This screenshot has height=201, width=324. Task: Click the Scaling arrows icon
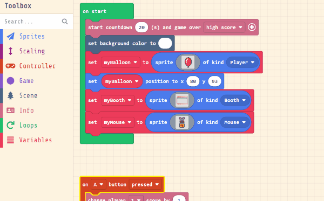pos(11,51)
